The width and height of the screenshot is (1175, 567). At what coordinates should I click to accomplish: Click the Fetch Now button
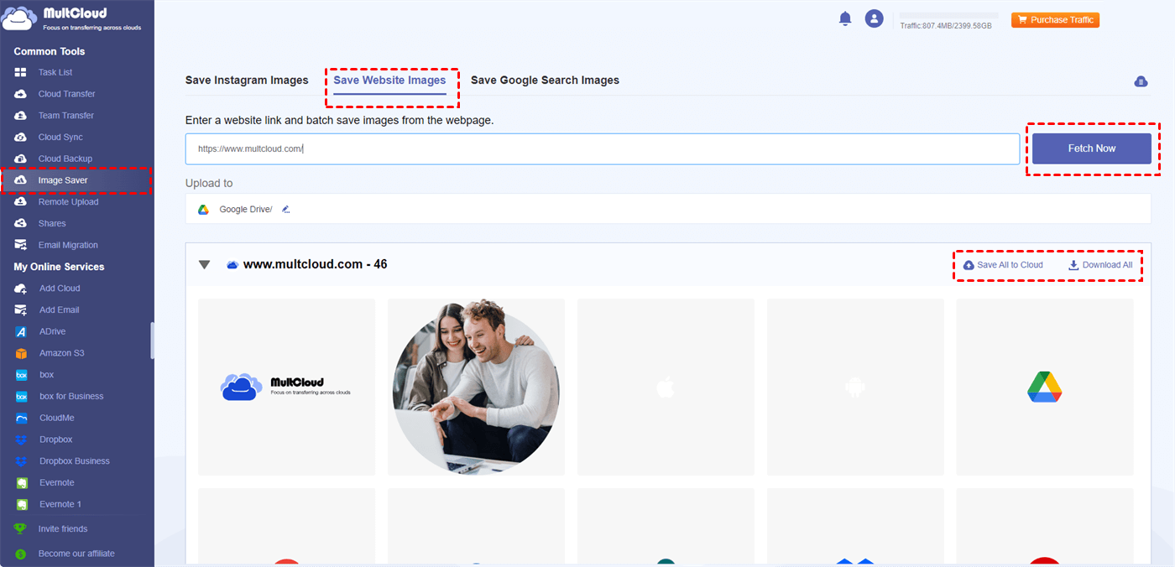pyautogui.click(x=1091, y=148)
